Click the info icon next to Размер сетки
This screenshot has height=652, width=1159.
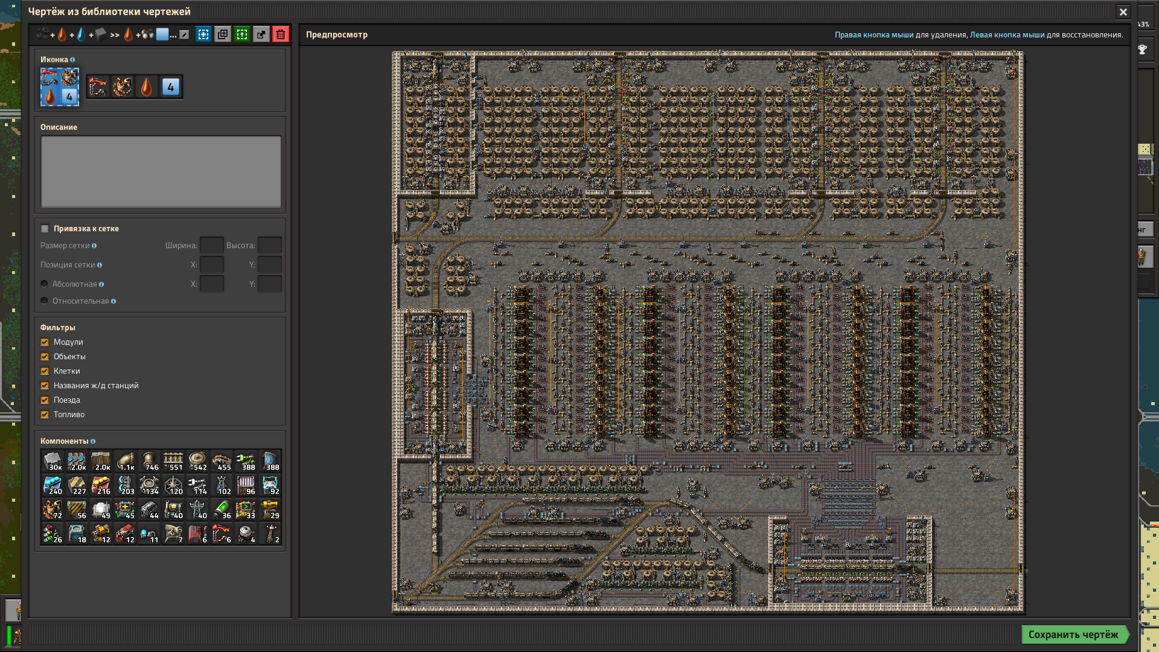(94, 246)
